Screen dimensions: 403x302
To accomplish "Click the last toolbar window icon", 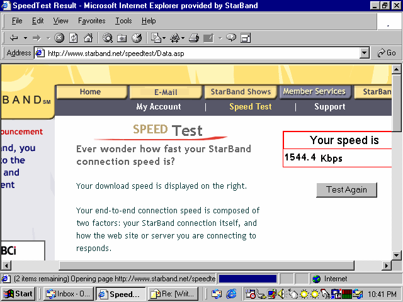I will (x=246, y=38).
